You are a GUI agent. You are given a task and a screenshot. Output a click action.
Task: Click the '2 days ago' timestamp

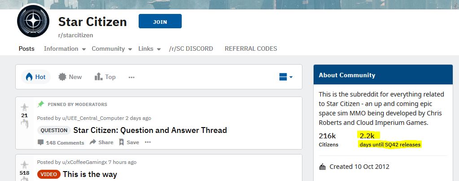tap(138, 118)
